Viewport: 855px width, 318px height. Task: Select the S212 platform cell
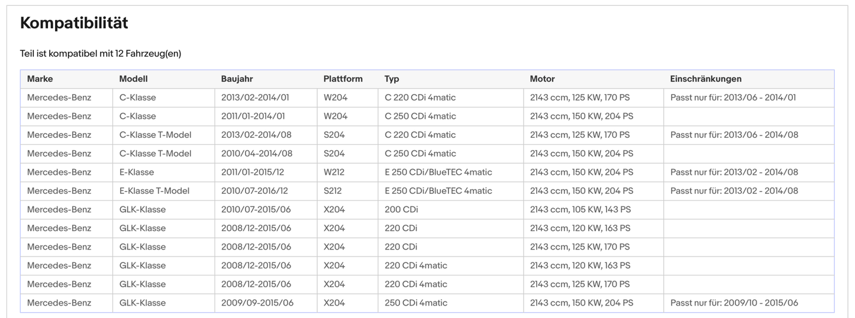(x=333, y=191)
